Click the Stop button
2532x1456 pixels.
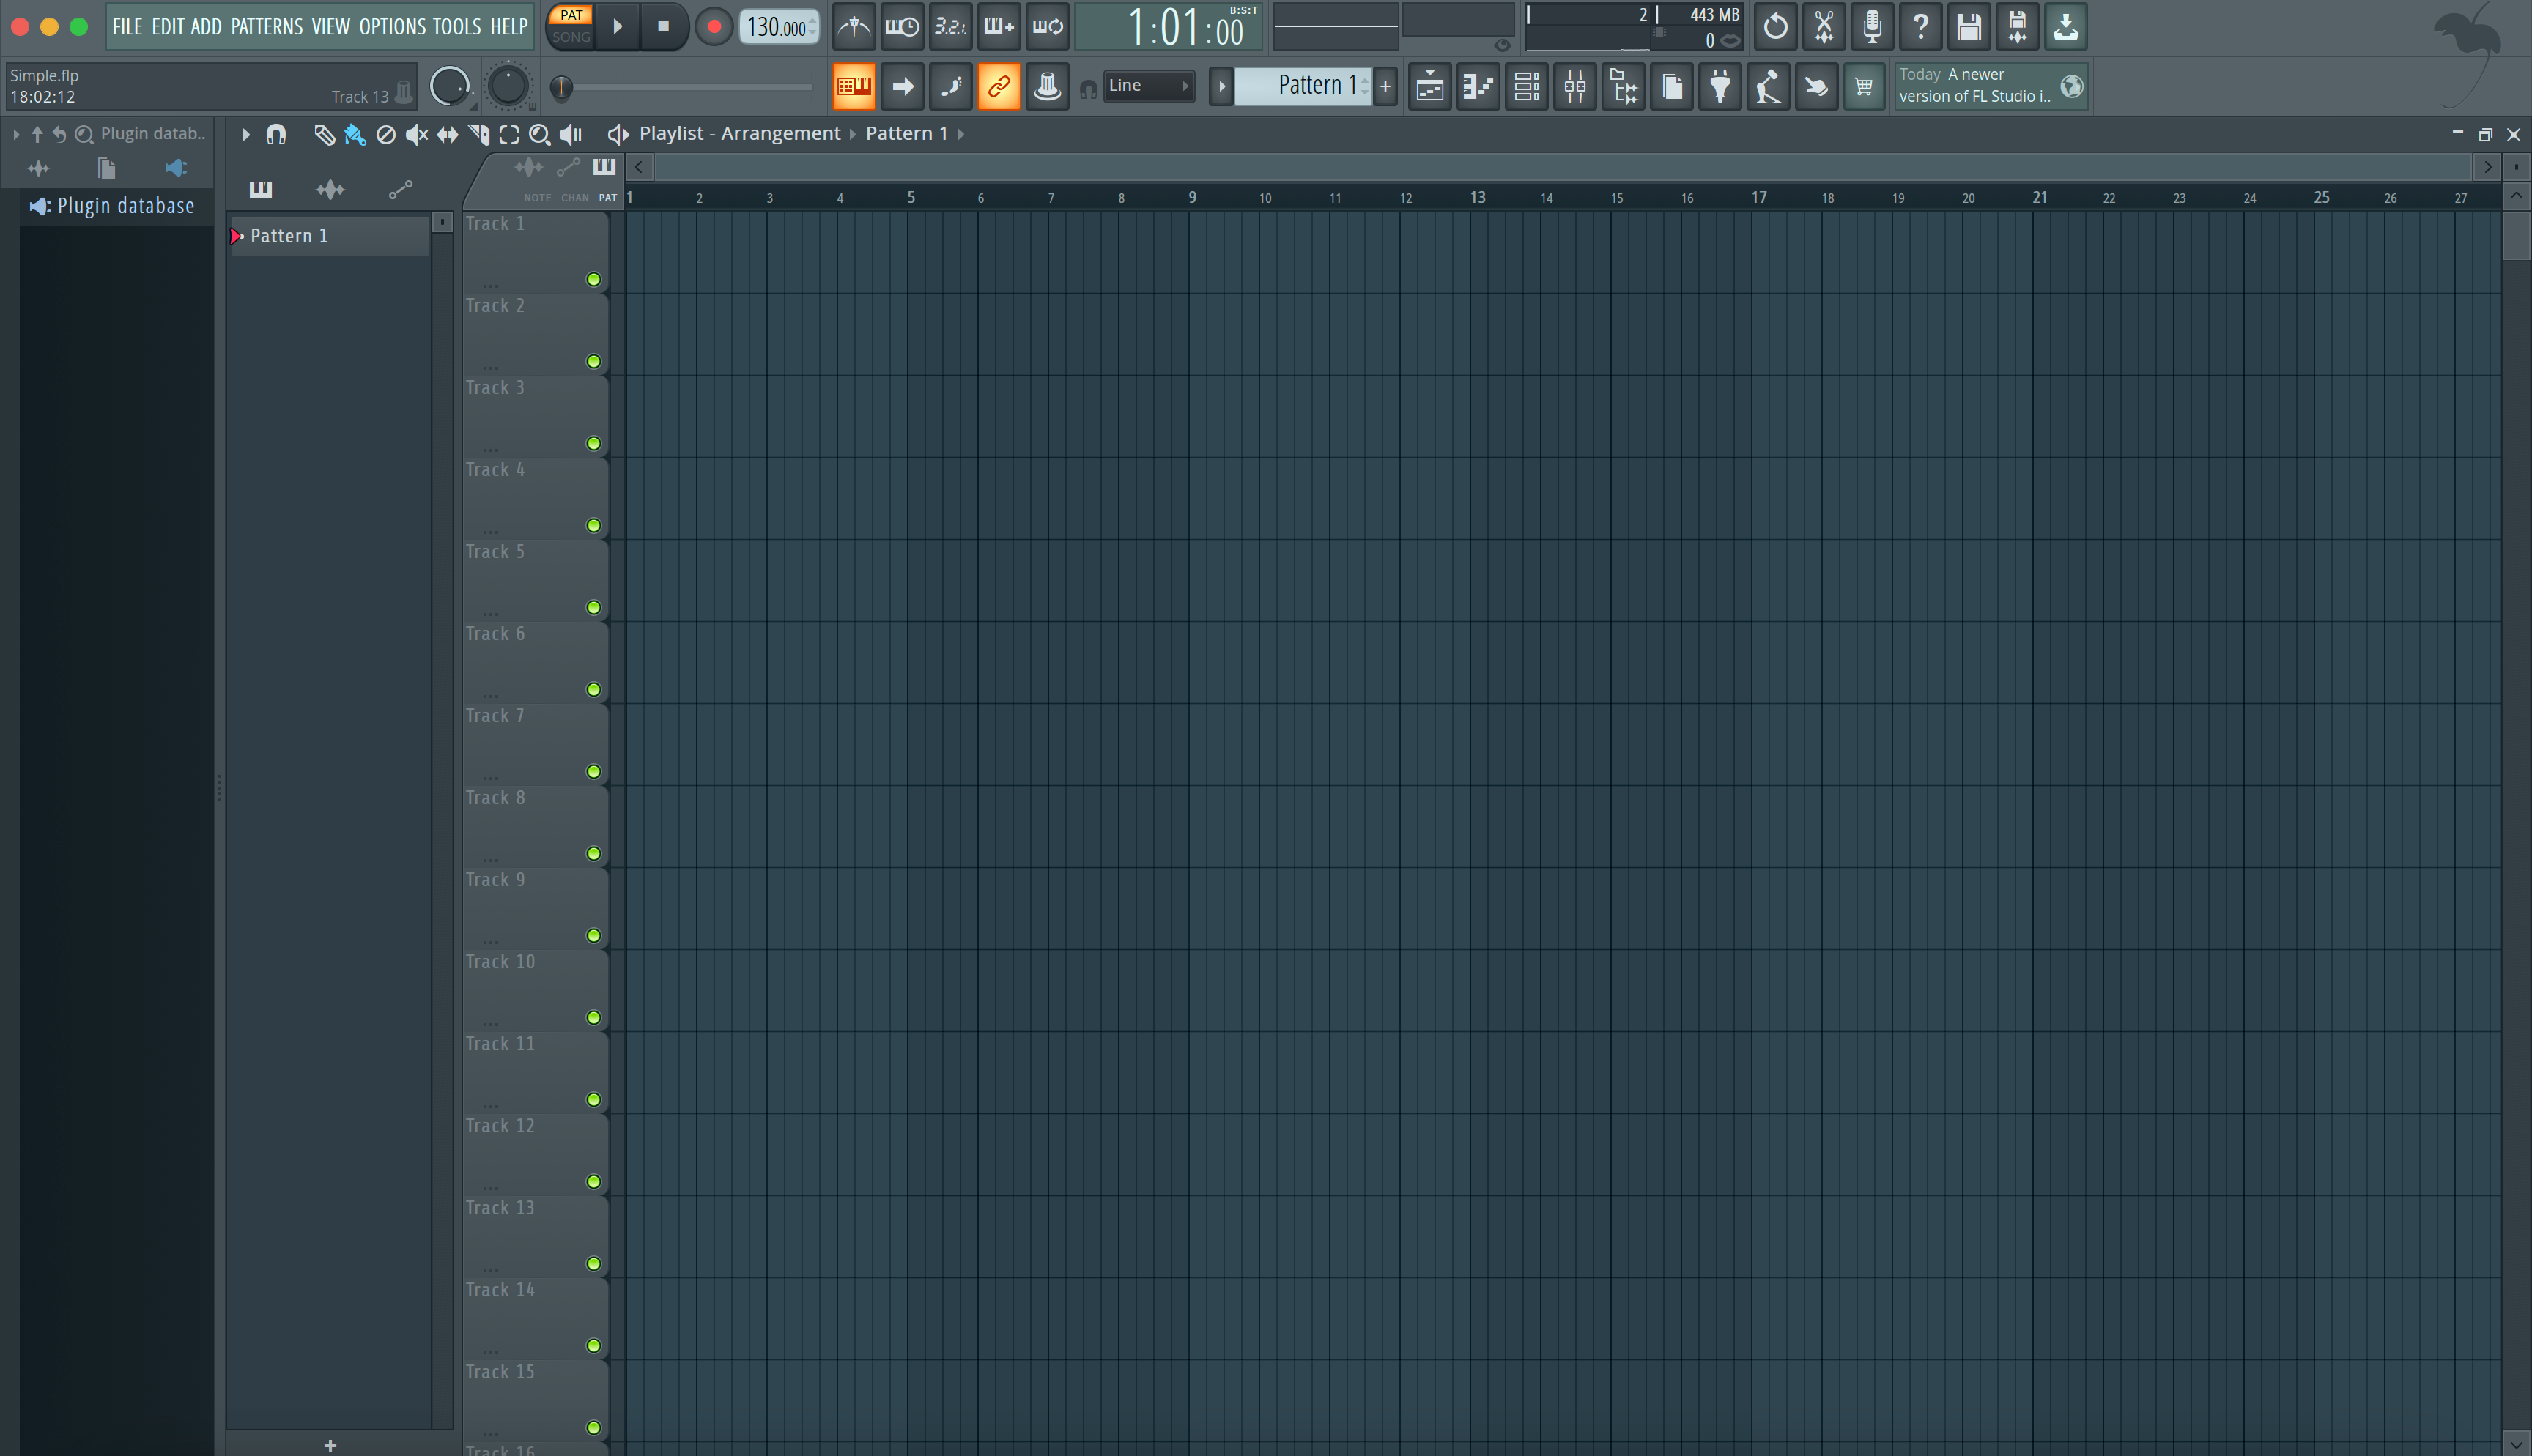tap(662, 27)
